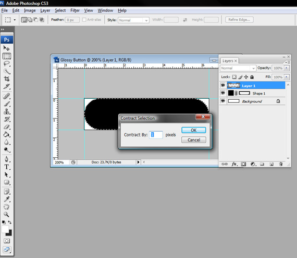Select the Eraser tool
This screenshot has height=258, width=297.
(7, 127)
